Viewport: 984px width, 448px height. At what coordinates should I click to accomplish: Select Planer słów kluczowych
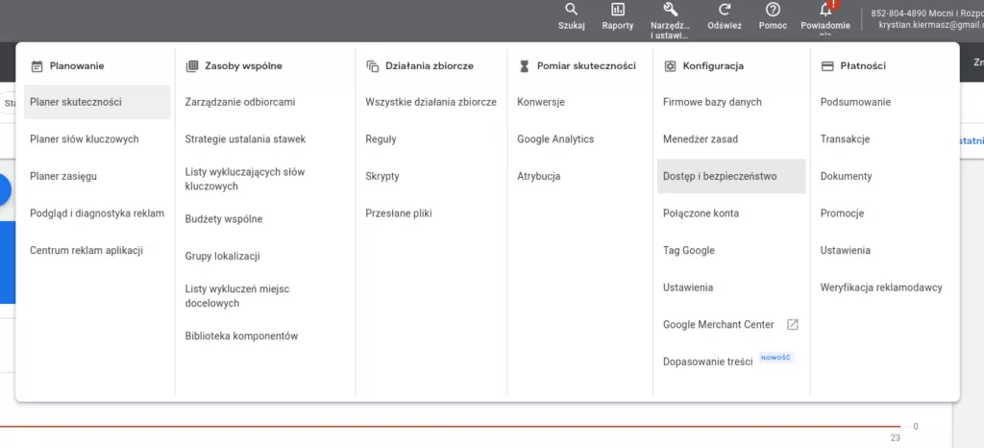pyautogui.click(x=85, y=139)
